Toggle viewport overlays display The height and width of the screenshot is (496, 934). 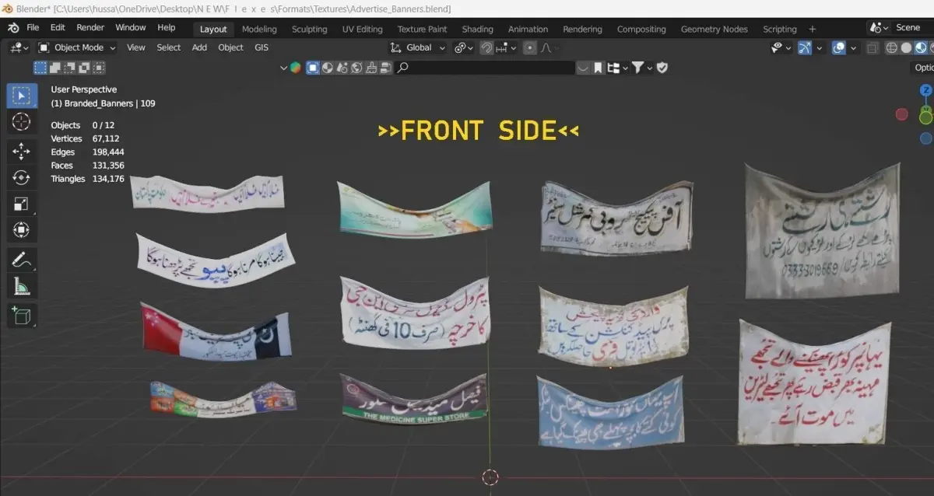coord(838,47)
